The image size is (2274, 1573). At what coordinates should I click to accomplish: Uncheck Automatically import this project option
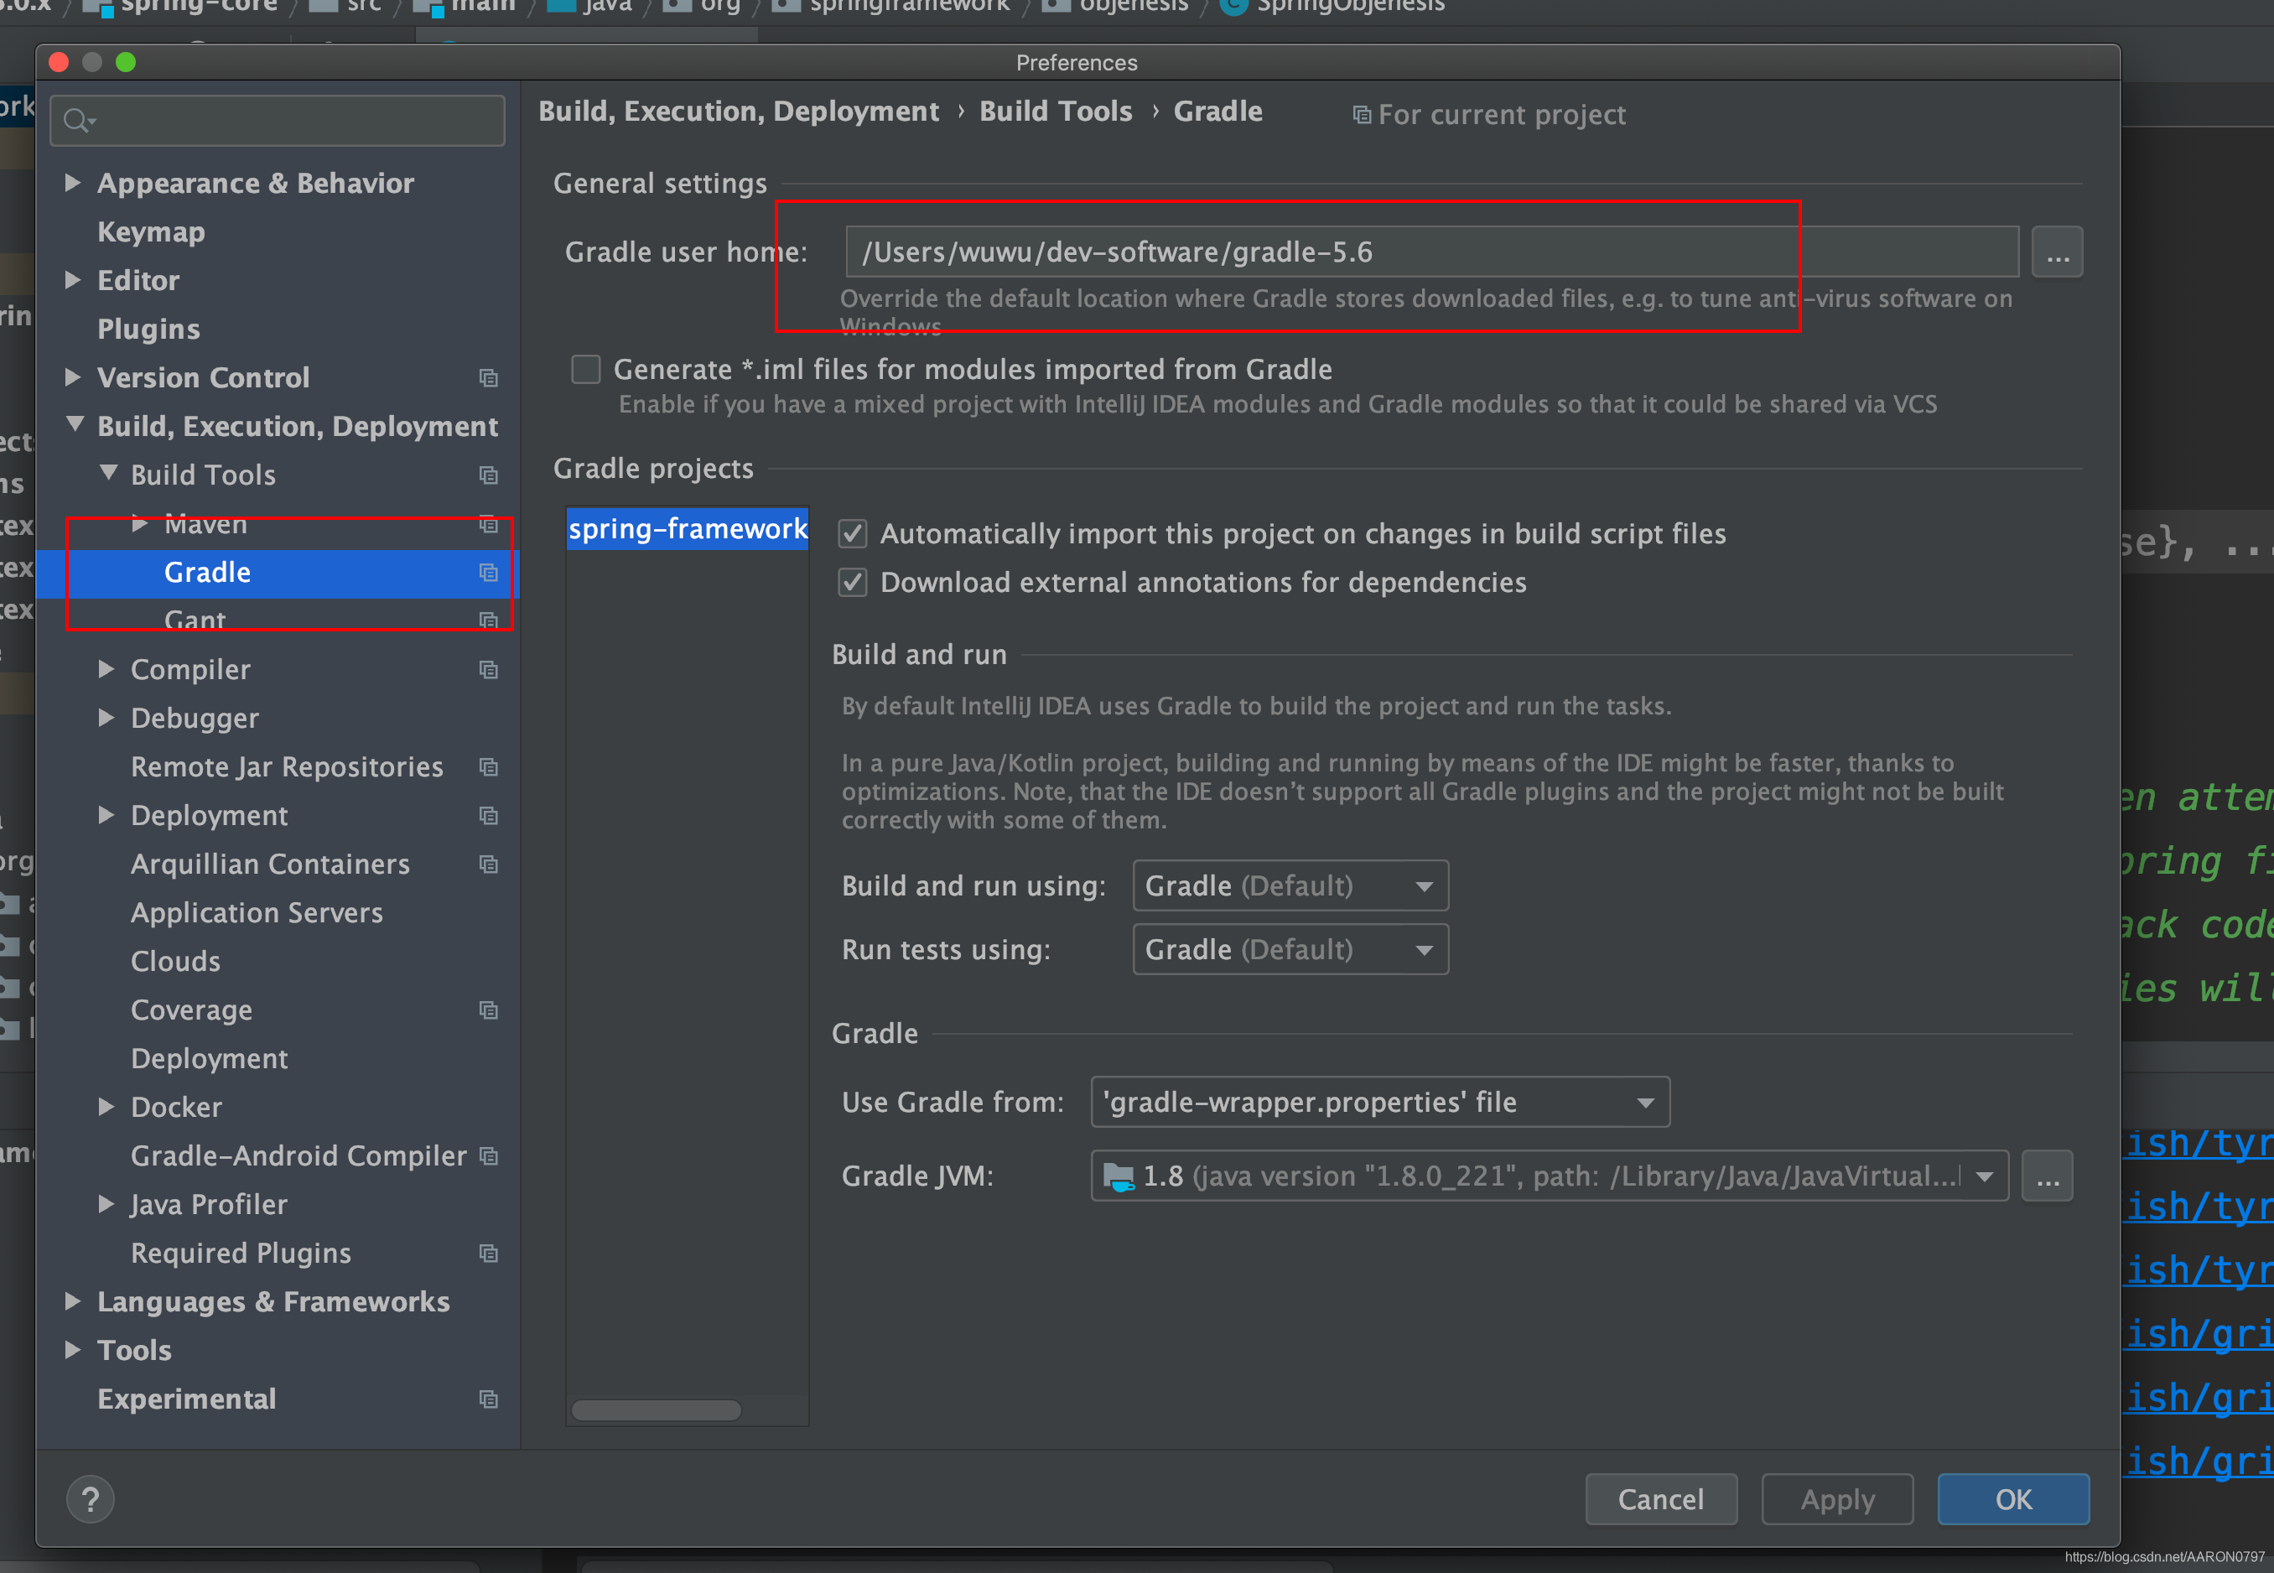click(853, 533)
